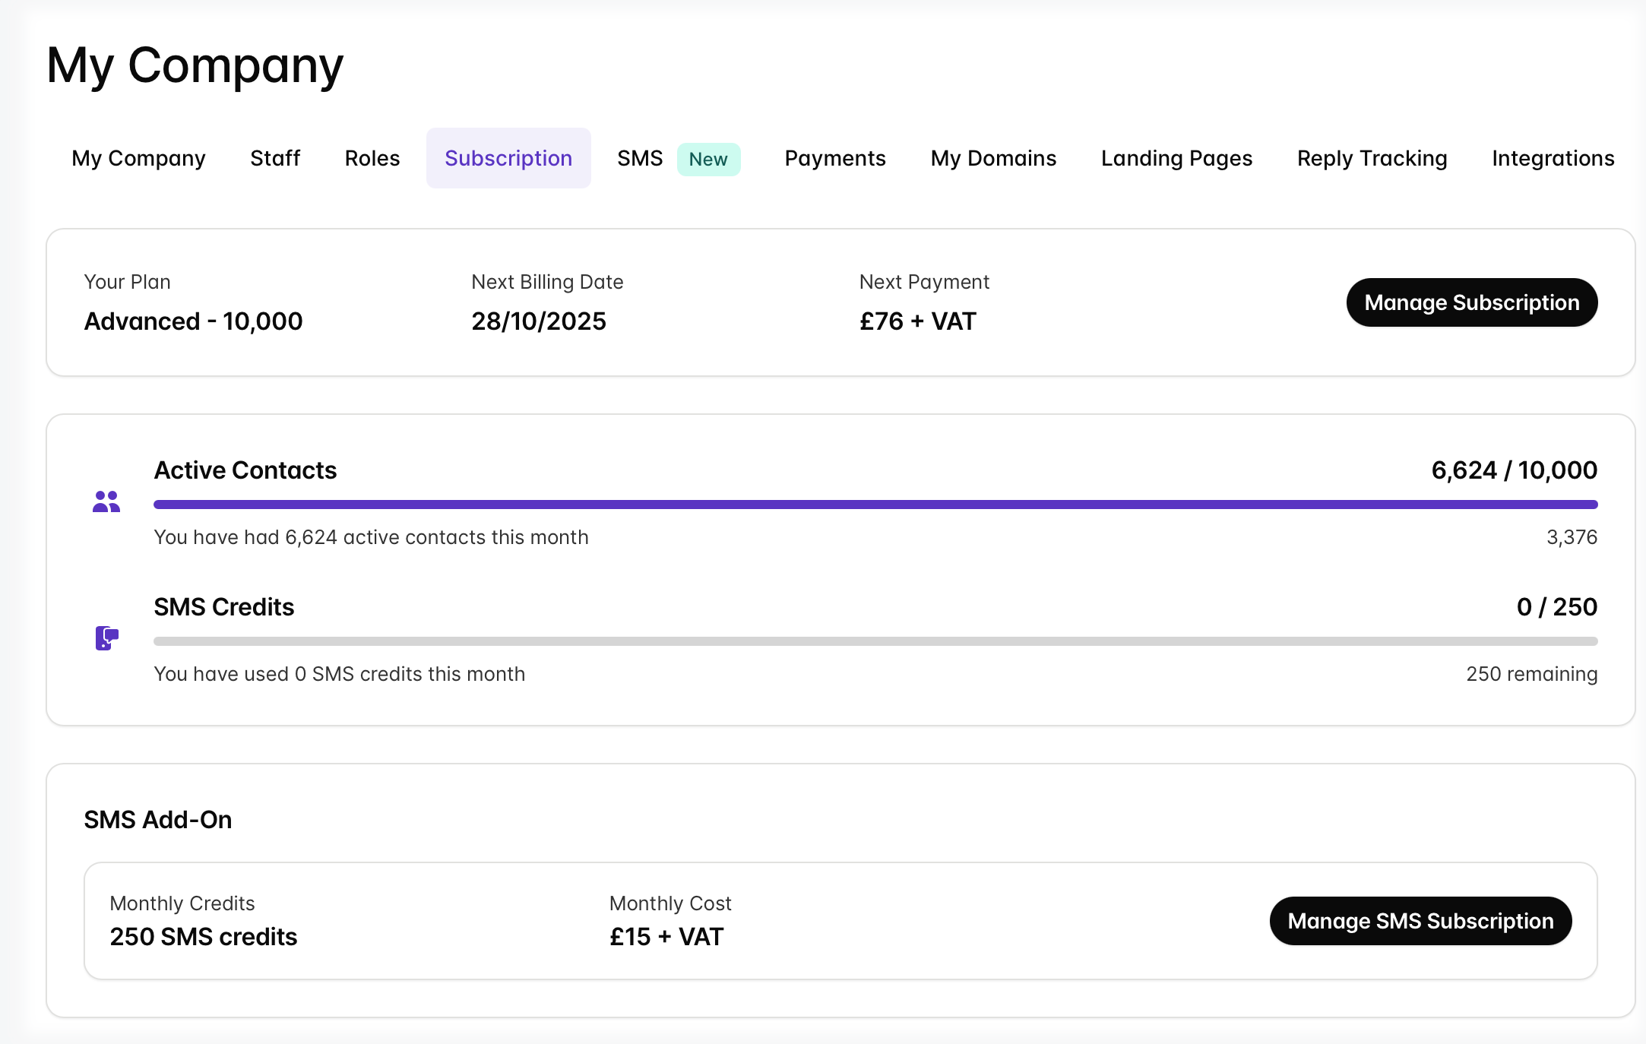Click the SMS Credits progress bar
The width and height of the screenshot is (1646, 1044).
pos(875,641)
